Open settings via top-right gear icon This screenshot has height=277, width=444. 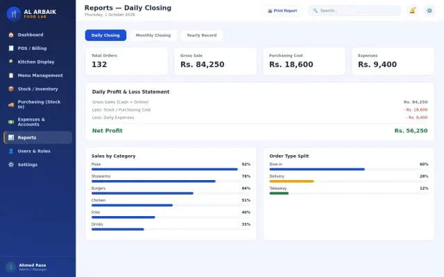tap(429, 11)
